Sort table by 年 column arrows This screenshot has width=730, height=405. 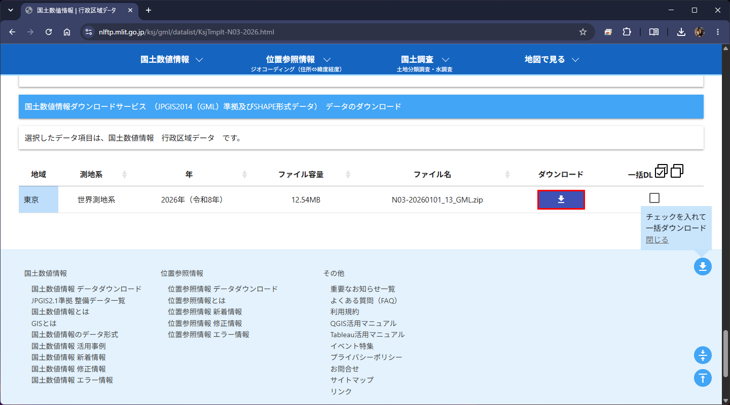pos(244,174)
